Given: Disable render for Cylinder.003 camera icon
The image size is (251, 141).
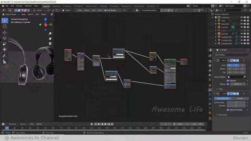Looking at the screenshot, I should tap(248, 43).
